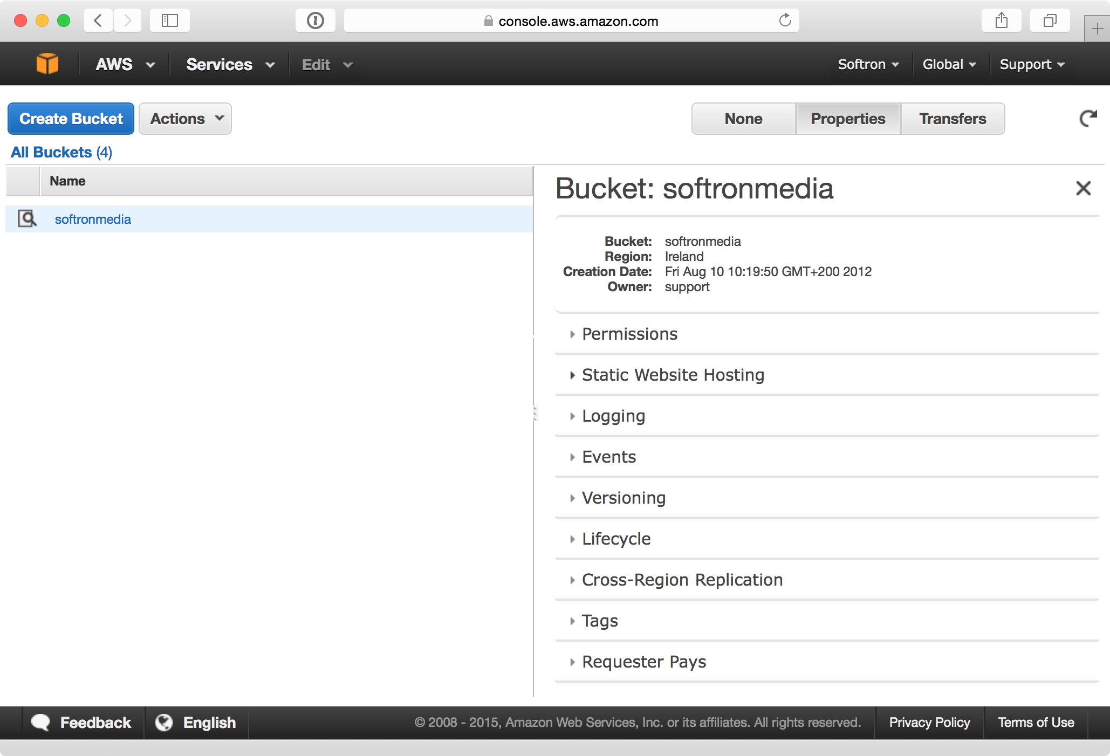Click the Creation Date value text
Screen dimensions: 1110x756
768,272
